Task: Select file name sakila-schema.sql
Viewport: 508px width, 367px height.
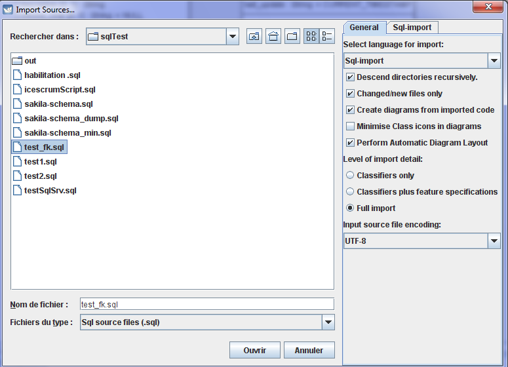Action: click(x=58, y=104)
